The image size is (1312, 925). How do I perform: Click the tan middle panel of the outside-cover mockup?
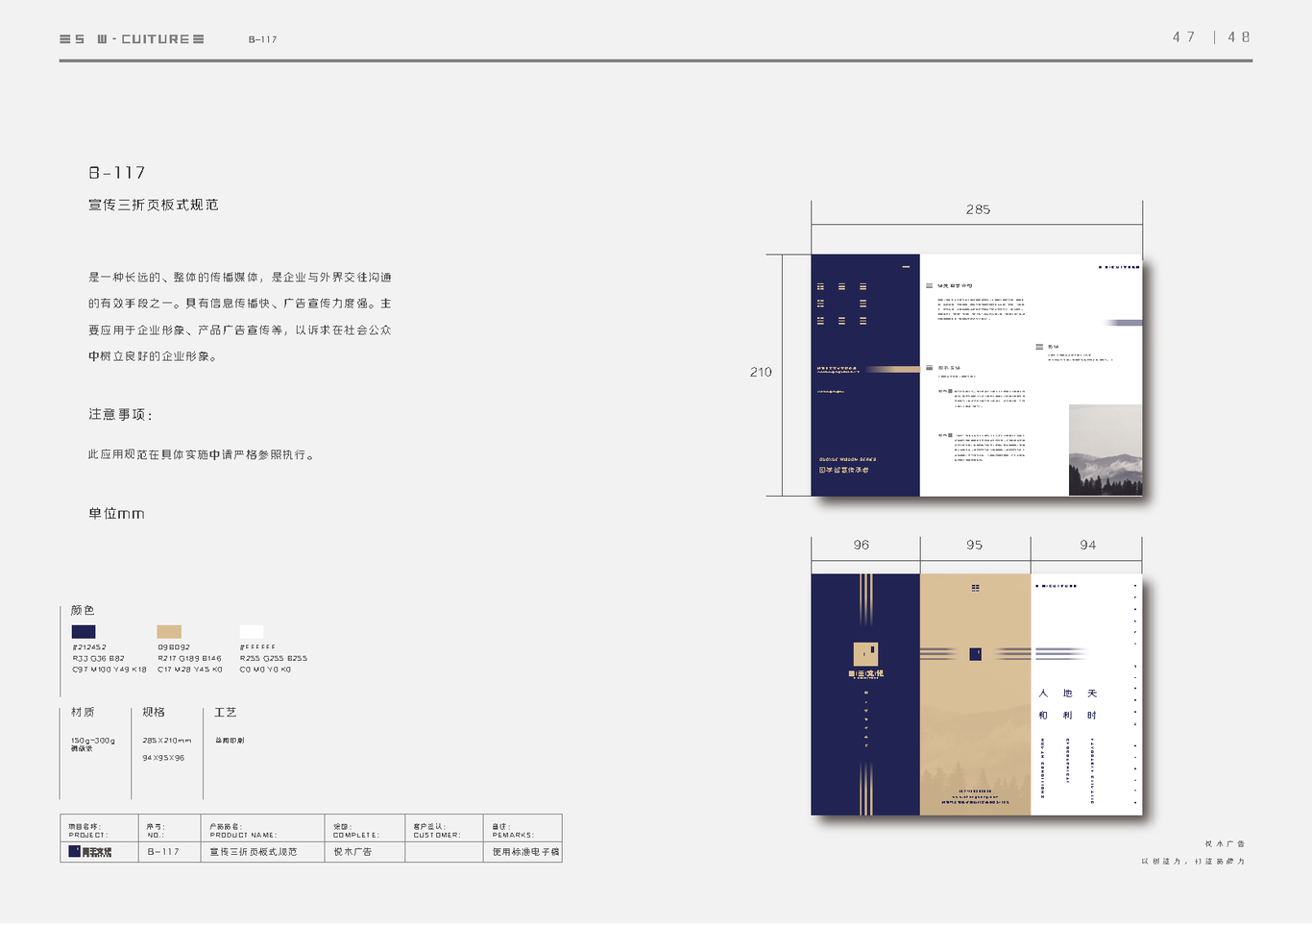pyautogui.click(x=975, y=694)
